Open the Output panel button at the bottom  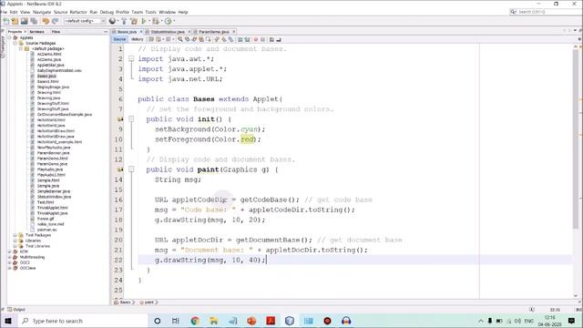pos(16,310)
